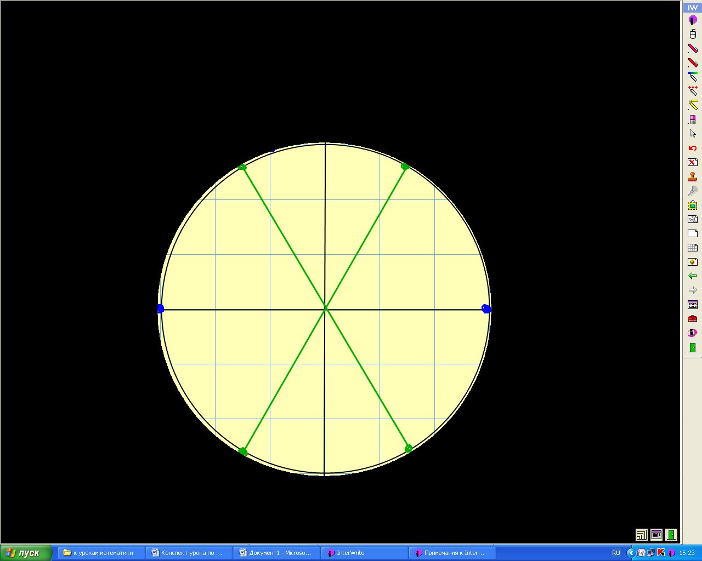Switch to 'Конспект урока по' Word document
The height and width of the screenshot is (561, 702).
(x=189, y=553)
